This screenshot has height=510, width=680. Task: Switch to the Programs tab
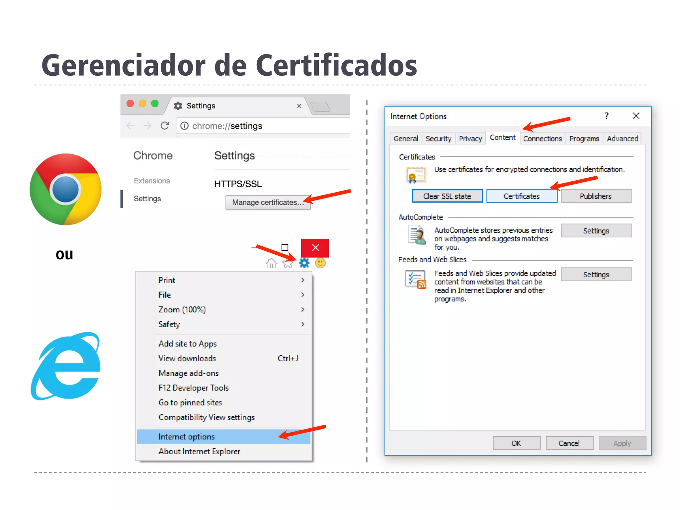(x=584, y=138)
